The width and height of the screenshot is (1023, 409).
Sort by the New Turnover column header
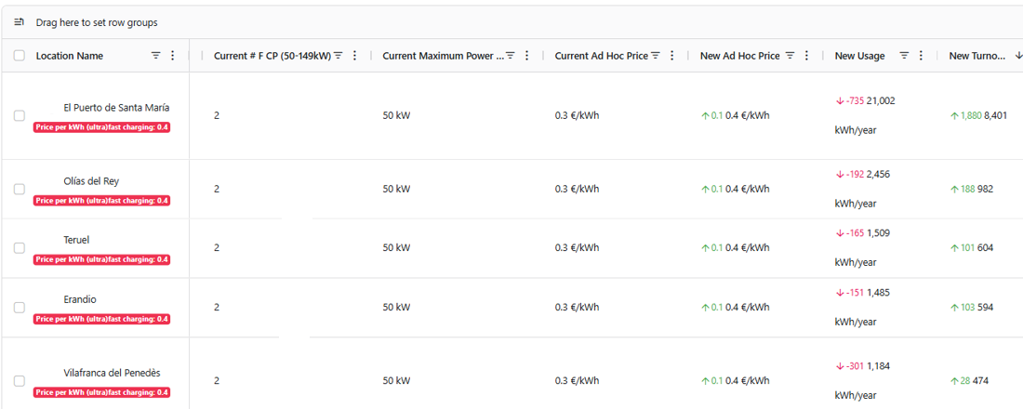point(977,56)
